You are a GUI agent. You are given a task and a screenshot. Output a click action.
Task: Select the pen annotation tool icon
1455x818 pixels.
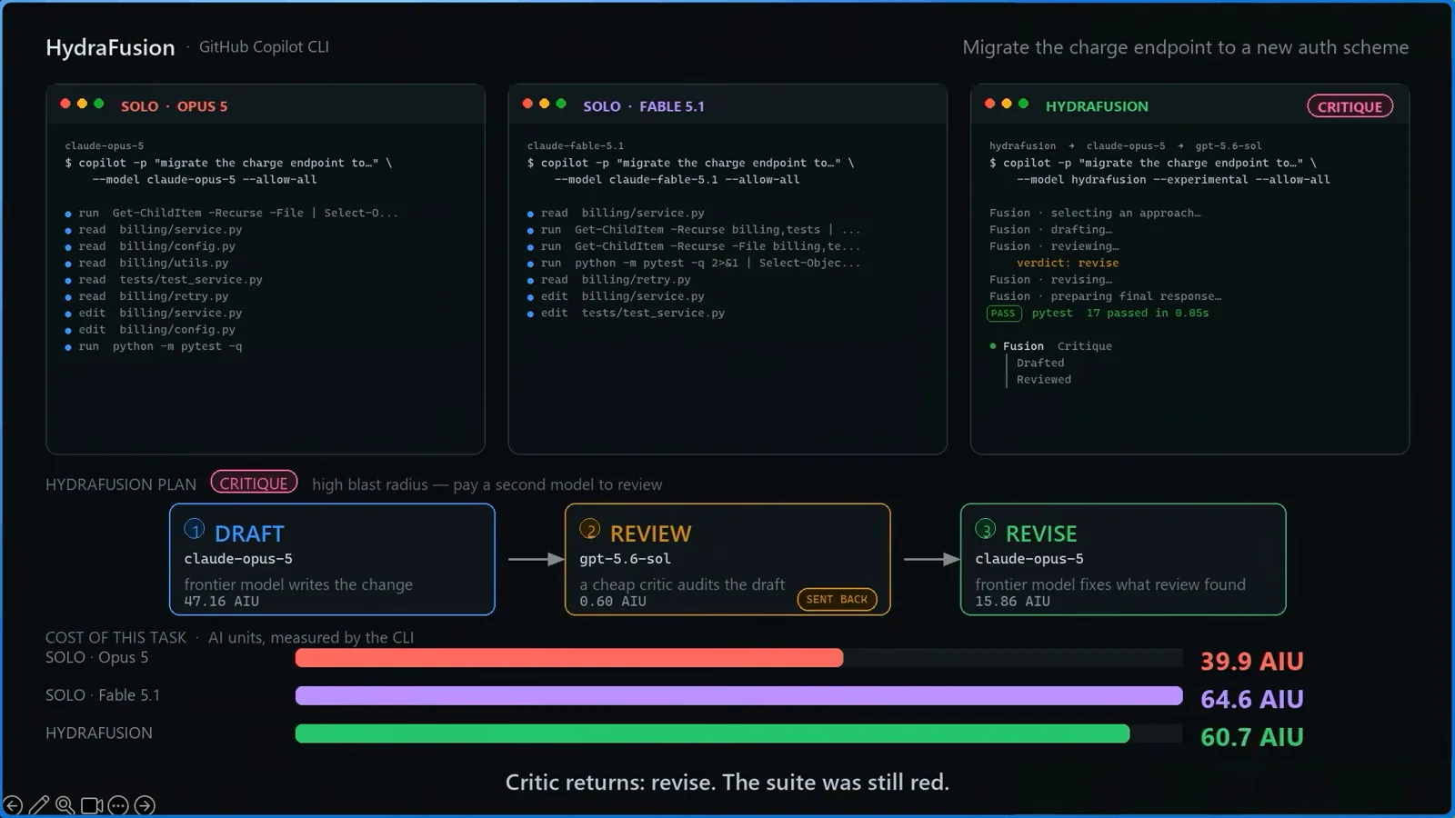click(x=39, y=805)
